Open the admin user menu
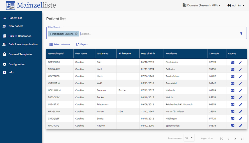 pyautogui.click(x=236, y=5)
